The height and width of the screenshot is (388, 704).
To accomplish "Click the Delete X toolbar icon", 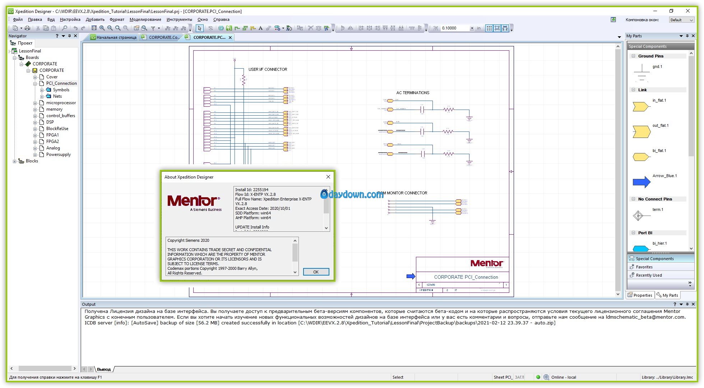I will coord(310,28).
